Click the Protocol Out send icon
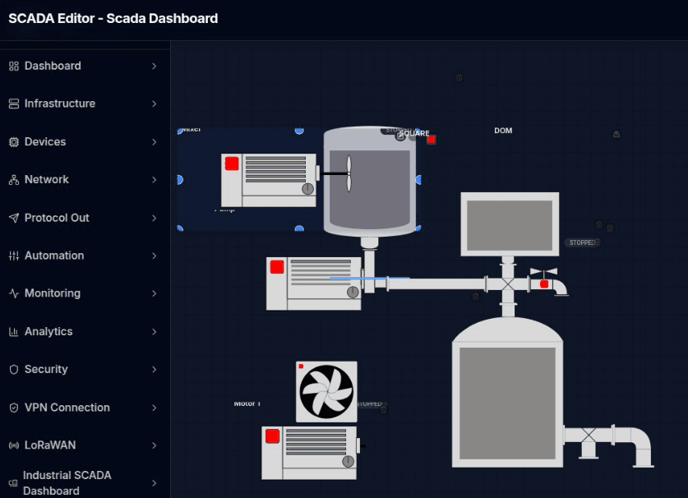This screenshot has height=498, width=688. pos(12,218)
